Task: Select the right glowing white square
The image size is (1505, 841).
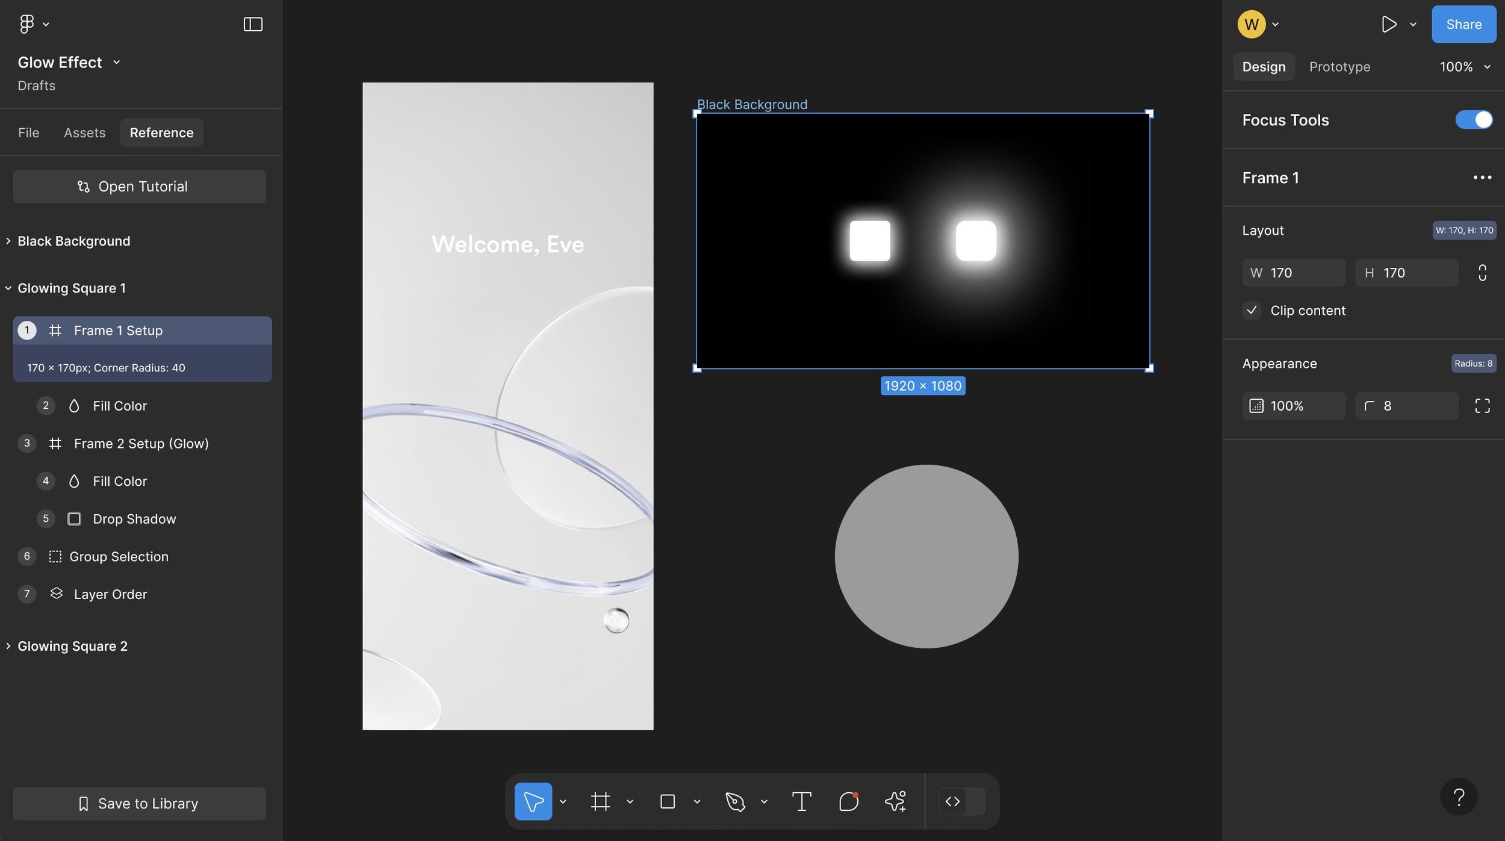Action: click(x=976, y=241)
